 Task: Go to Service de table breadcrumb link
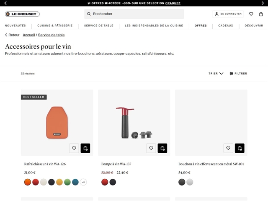[x=51, y=35]
